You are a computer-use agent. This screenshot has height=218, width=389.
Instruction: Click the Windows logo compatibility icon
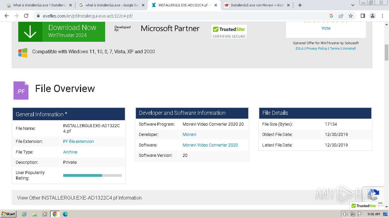23,53
